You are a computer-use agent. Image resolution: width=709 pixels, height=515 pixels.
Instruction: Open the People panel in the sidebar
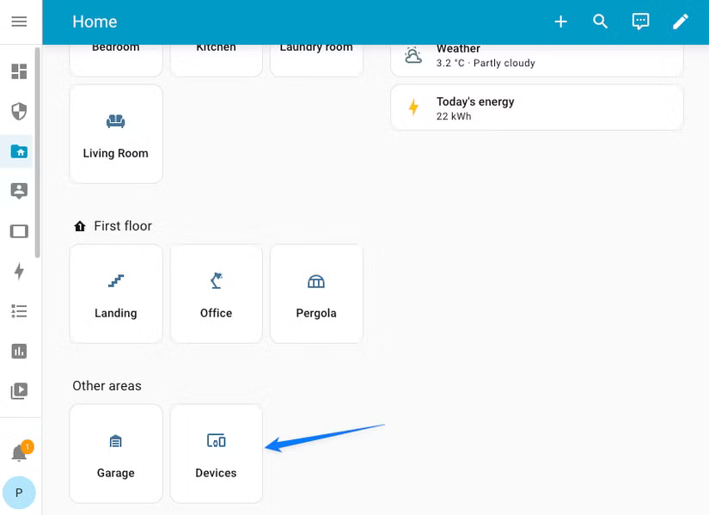pos(19,191)
